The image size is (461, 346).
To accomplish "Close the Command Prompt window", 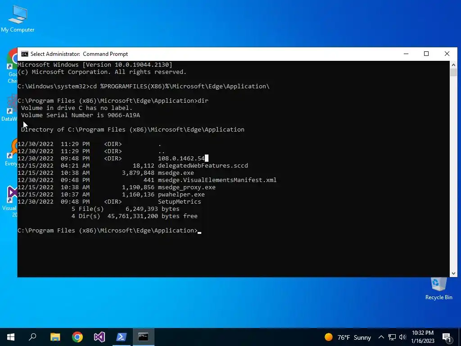I will click(447, 54).
